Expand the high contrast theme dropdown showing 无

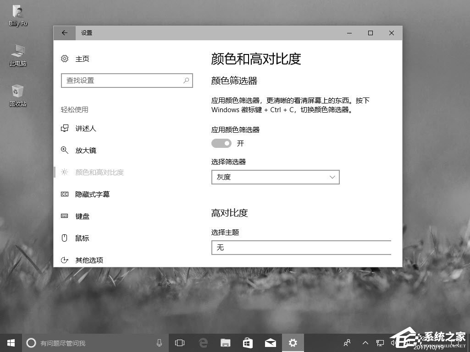coord(301,248)
